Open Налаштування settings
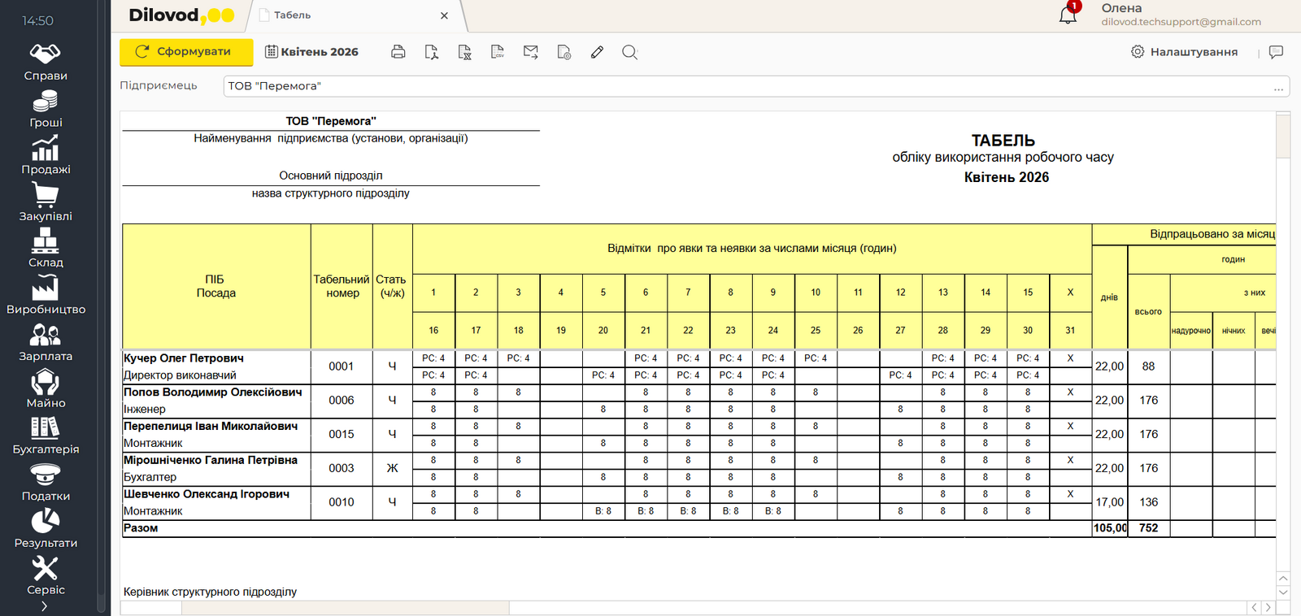 [1185, 52]
